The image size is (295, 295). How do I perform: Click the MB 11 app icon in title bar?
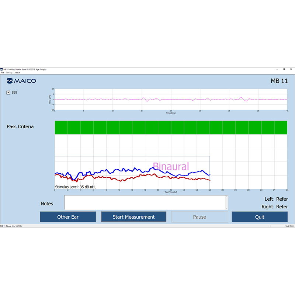click(1, 69)
